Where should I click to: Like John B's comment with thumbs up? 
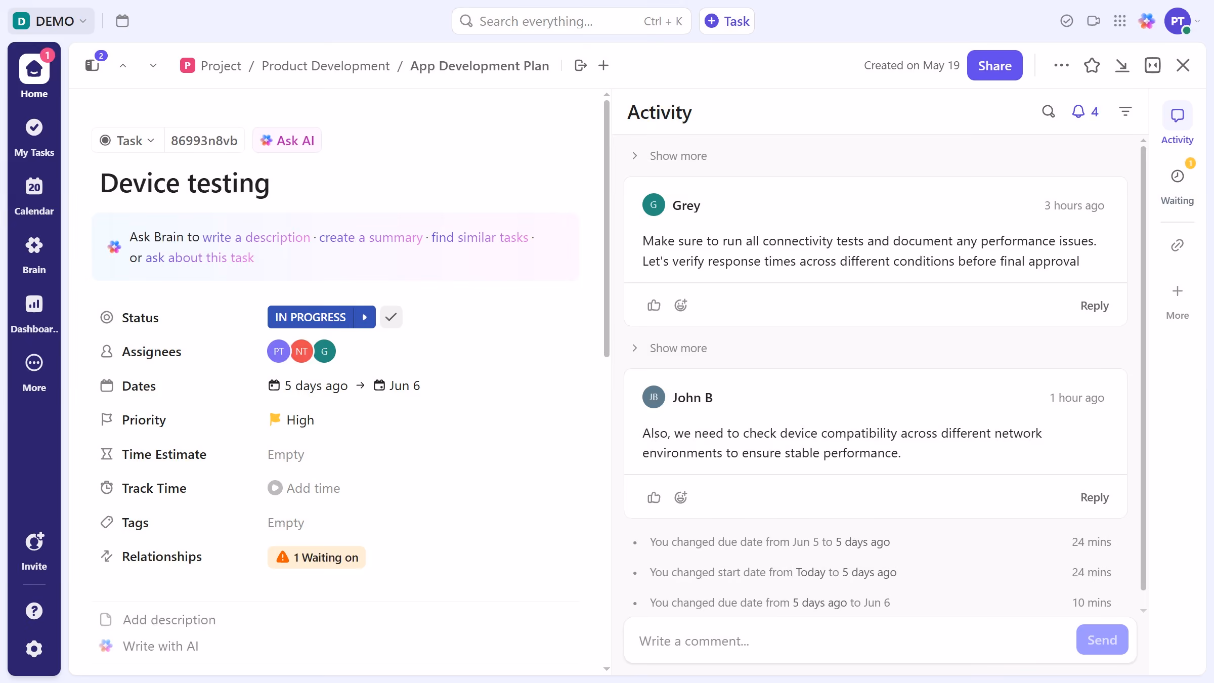654,497
